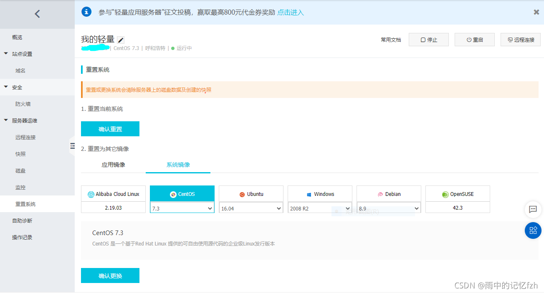Select the OpenSUSE image card

pos(458,194)
